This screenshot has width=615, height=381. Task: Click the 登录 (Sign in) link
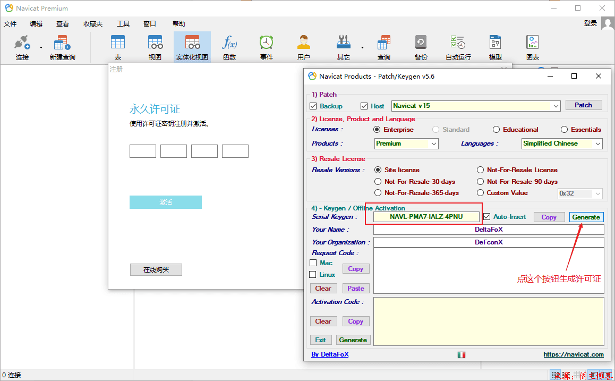click(x=590, y=23)
